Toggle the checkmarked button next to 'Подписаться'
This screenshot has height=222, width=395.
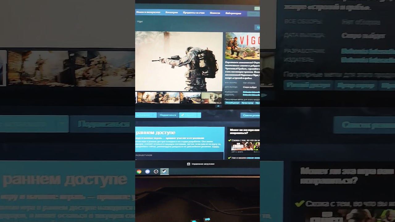pos(188,115)
